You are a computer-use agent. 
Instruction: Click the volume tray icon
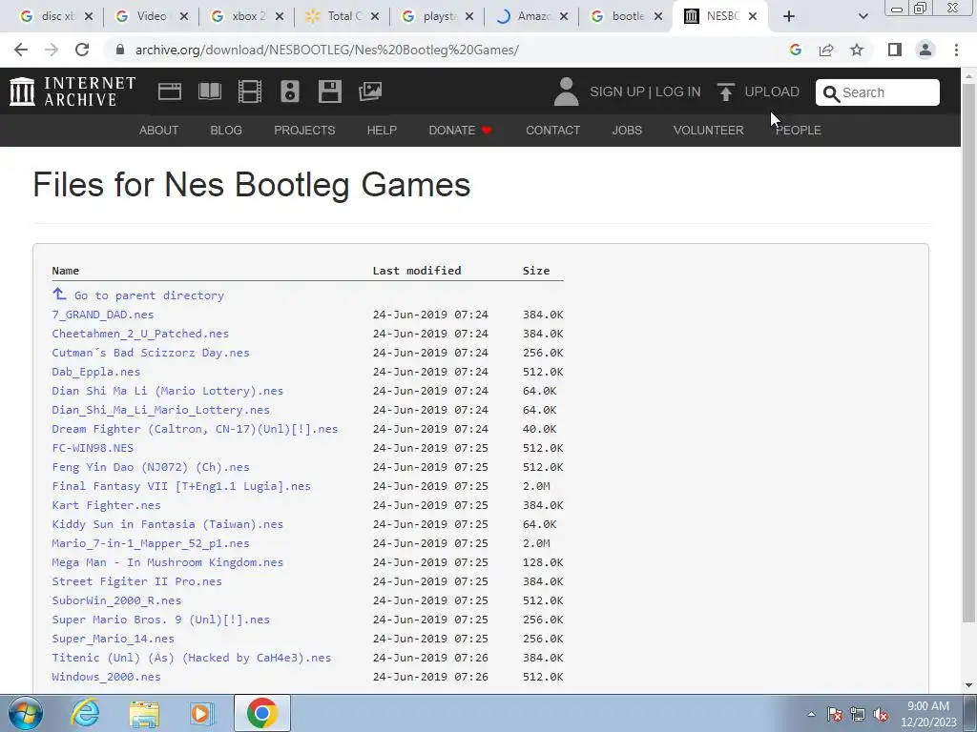881,715
